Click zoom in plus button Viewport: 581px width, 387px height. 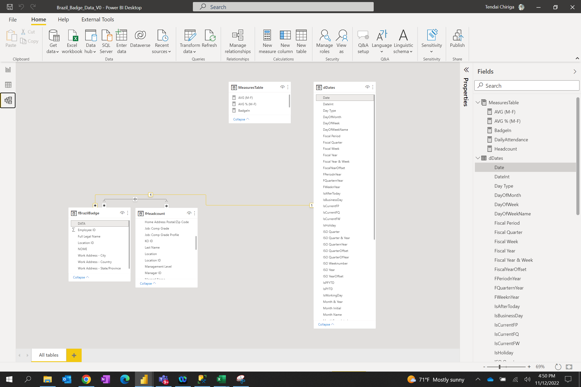click(529, 367)
